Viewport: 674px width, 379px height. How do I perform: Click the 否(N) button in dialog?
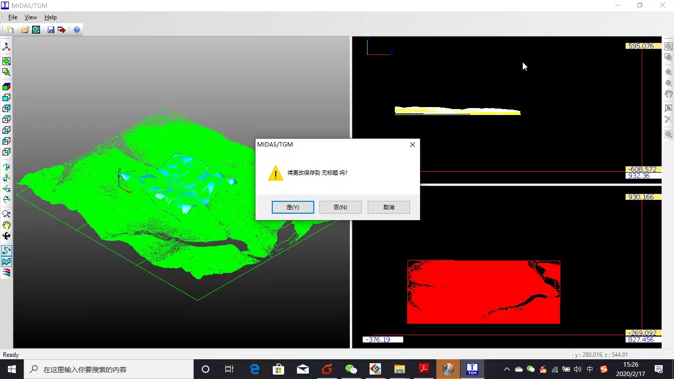340,207
